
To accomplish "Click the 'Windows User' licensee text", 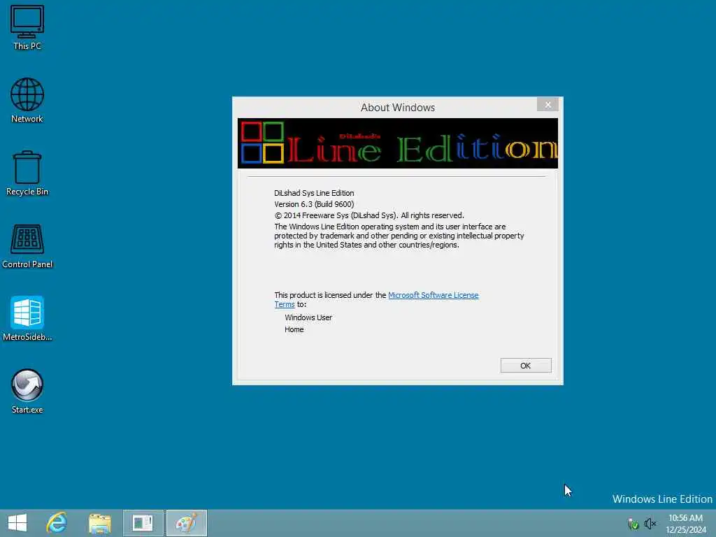I will point(308,317).
